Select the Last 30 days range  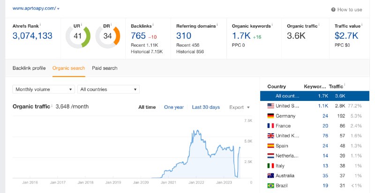click(206, 107)
